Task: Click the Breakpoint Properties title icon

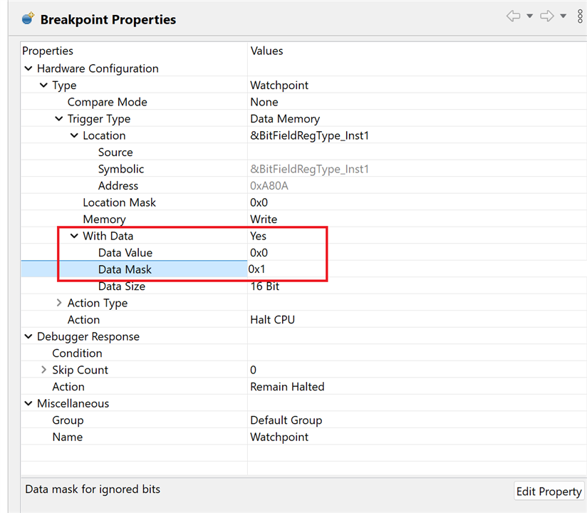Action: pos(28,18)
